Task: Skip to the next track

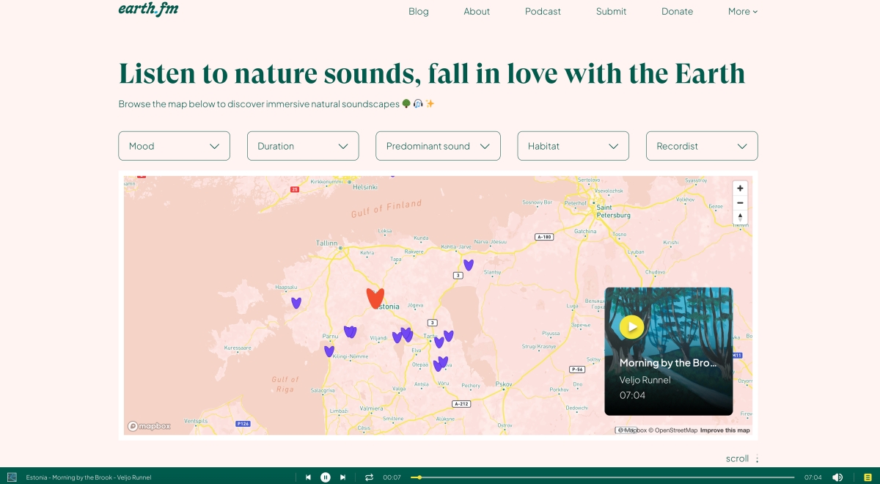Action: point(342,477)
